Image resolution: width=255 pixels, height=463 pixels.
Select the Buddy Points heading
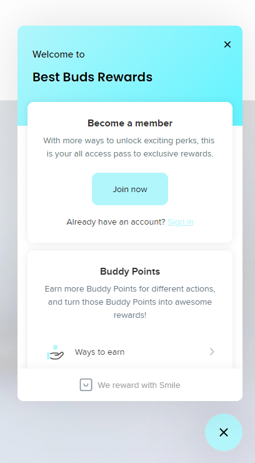coord(130,272)
